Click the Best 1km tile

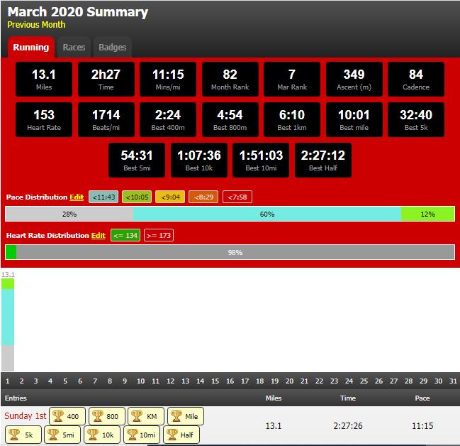(292, 119)
